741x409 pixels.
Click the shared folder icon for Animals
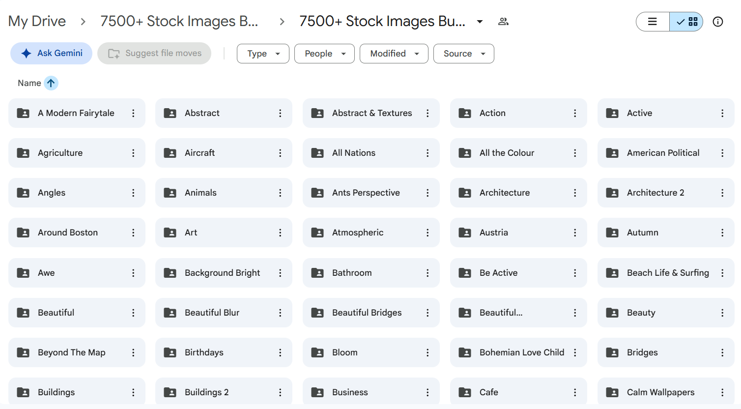click(x=170, y=193)
